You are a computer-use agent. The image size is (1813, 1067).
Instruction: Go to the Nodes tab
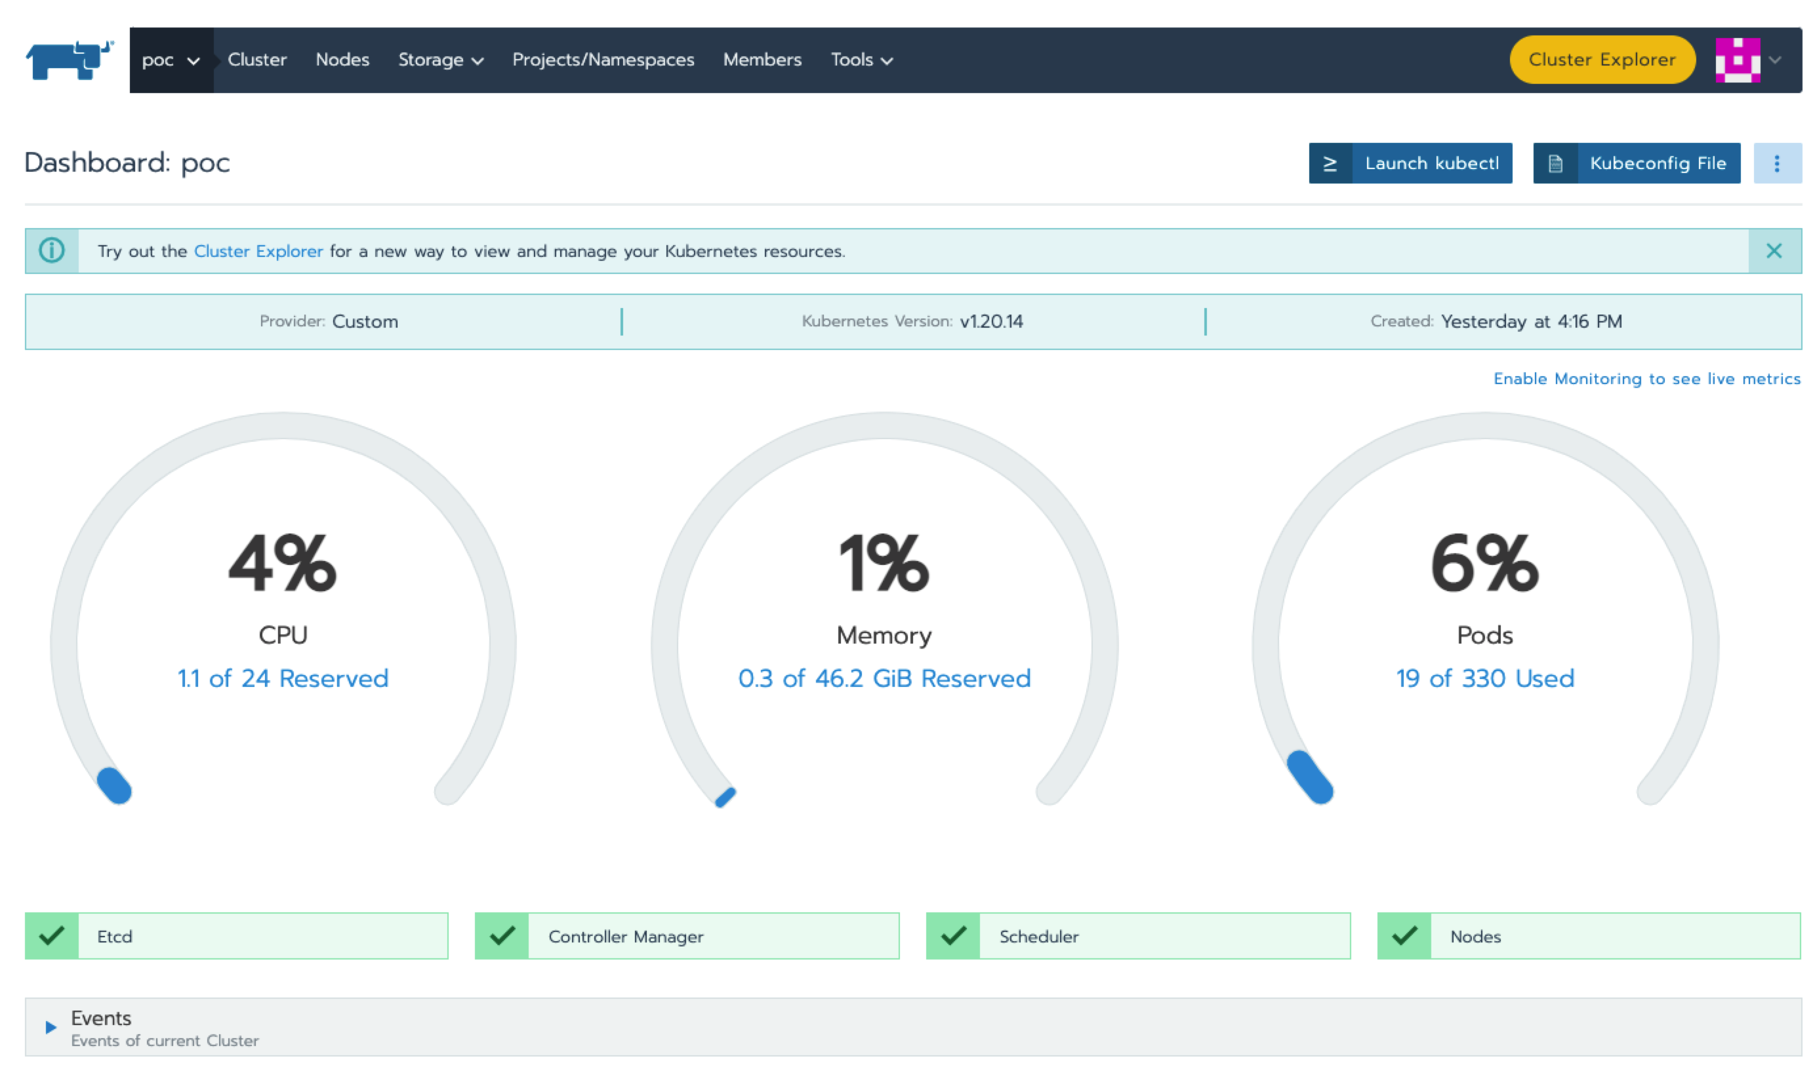(x=342, y=60)
